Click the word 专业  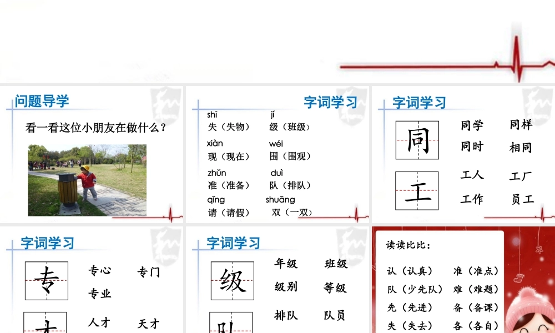[99, 294]
